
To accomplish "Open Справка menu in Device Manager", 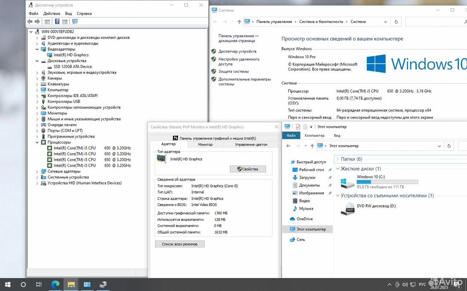I will click(x=84, y=13).
